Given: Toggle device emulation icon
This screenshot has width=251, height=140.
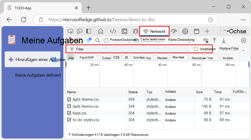Looking at the screenshot, I should (x=79, y=31).
